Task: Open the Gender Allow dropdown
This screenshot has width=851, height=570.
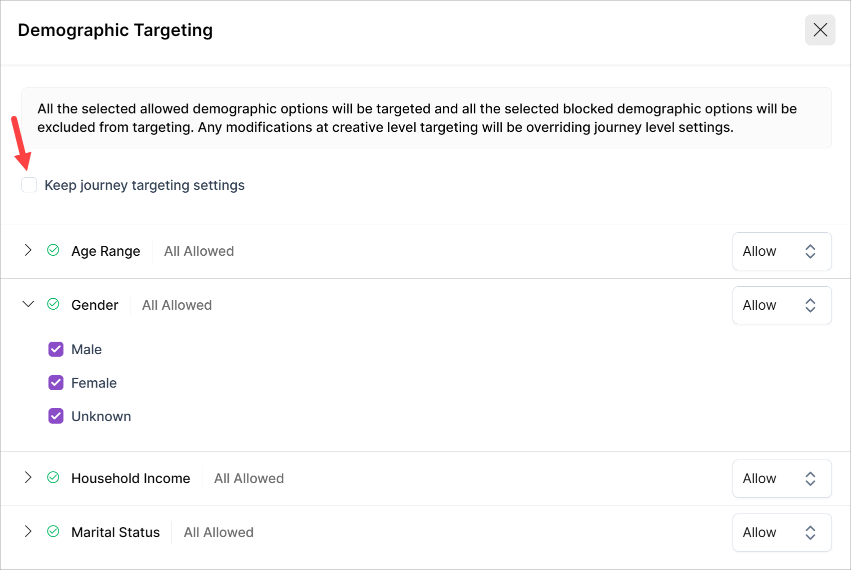Action: pyautogui.click(x=782, y=305)
